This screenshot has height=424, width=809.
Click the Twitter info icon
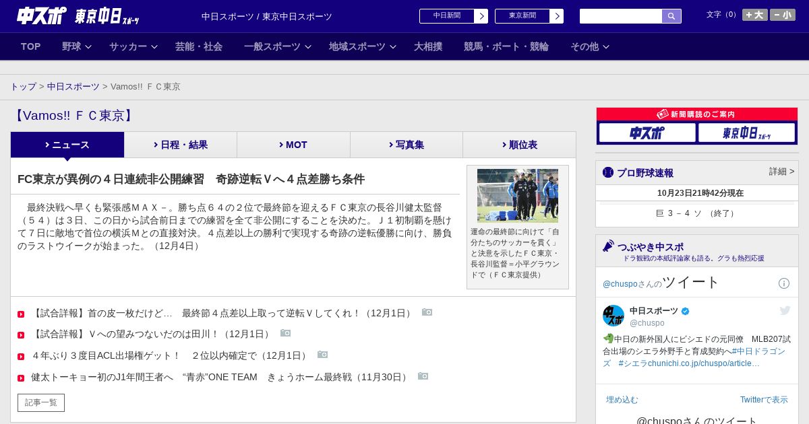tap(784, 283)
